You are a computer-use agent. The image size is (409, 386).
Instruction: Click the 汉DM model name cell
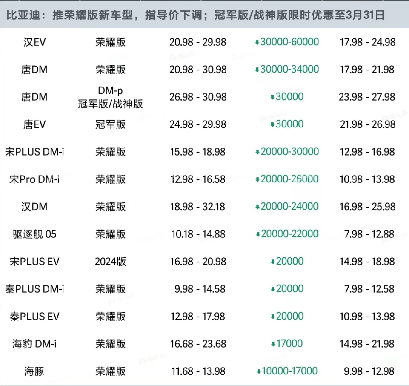pos(34,207)
